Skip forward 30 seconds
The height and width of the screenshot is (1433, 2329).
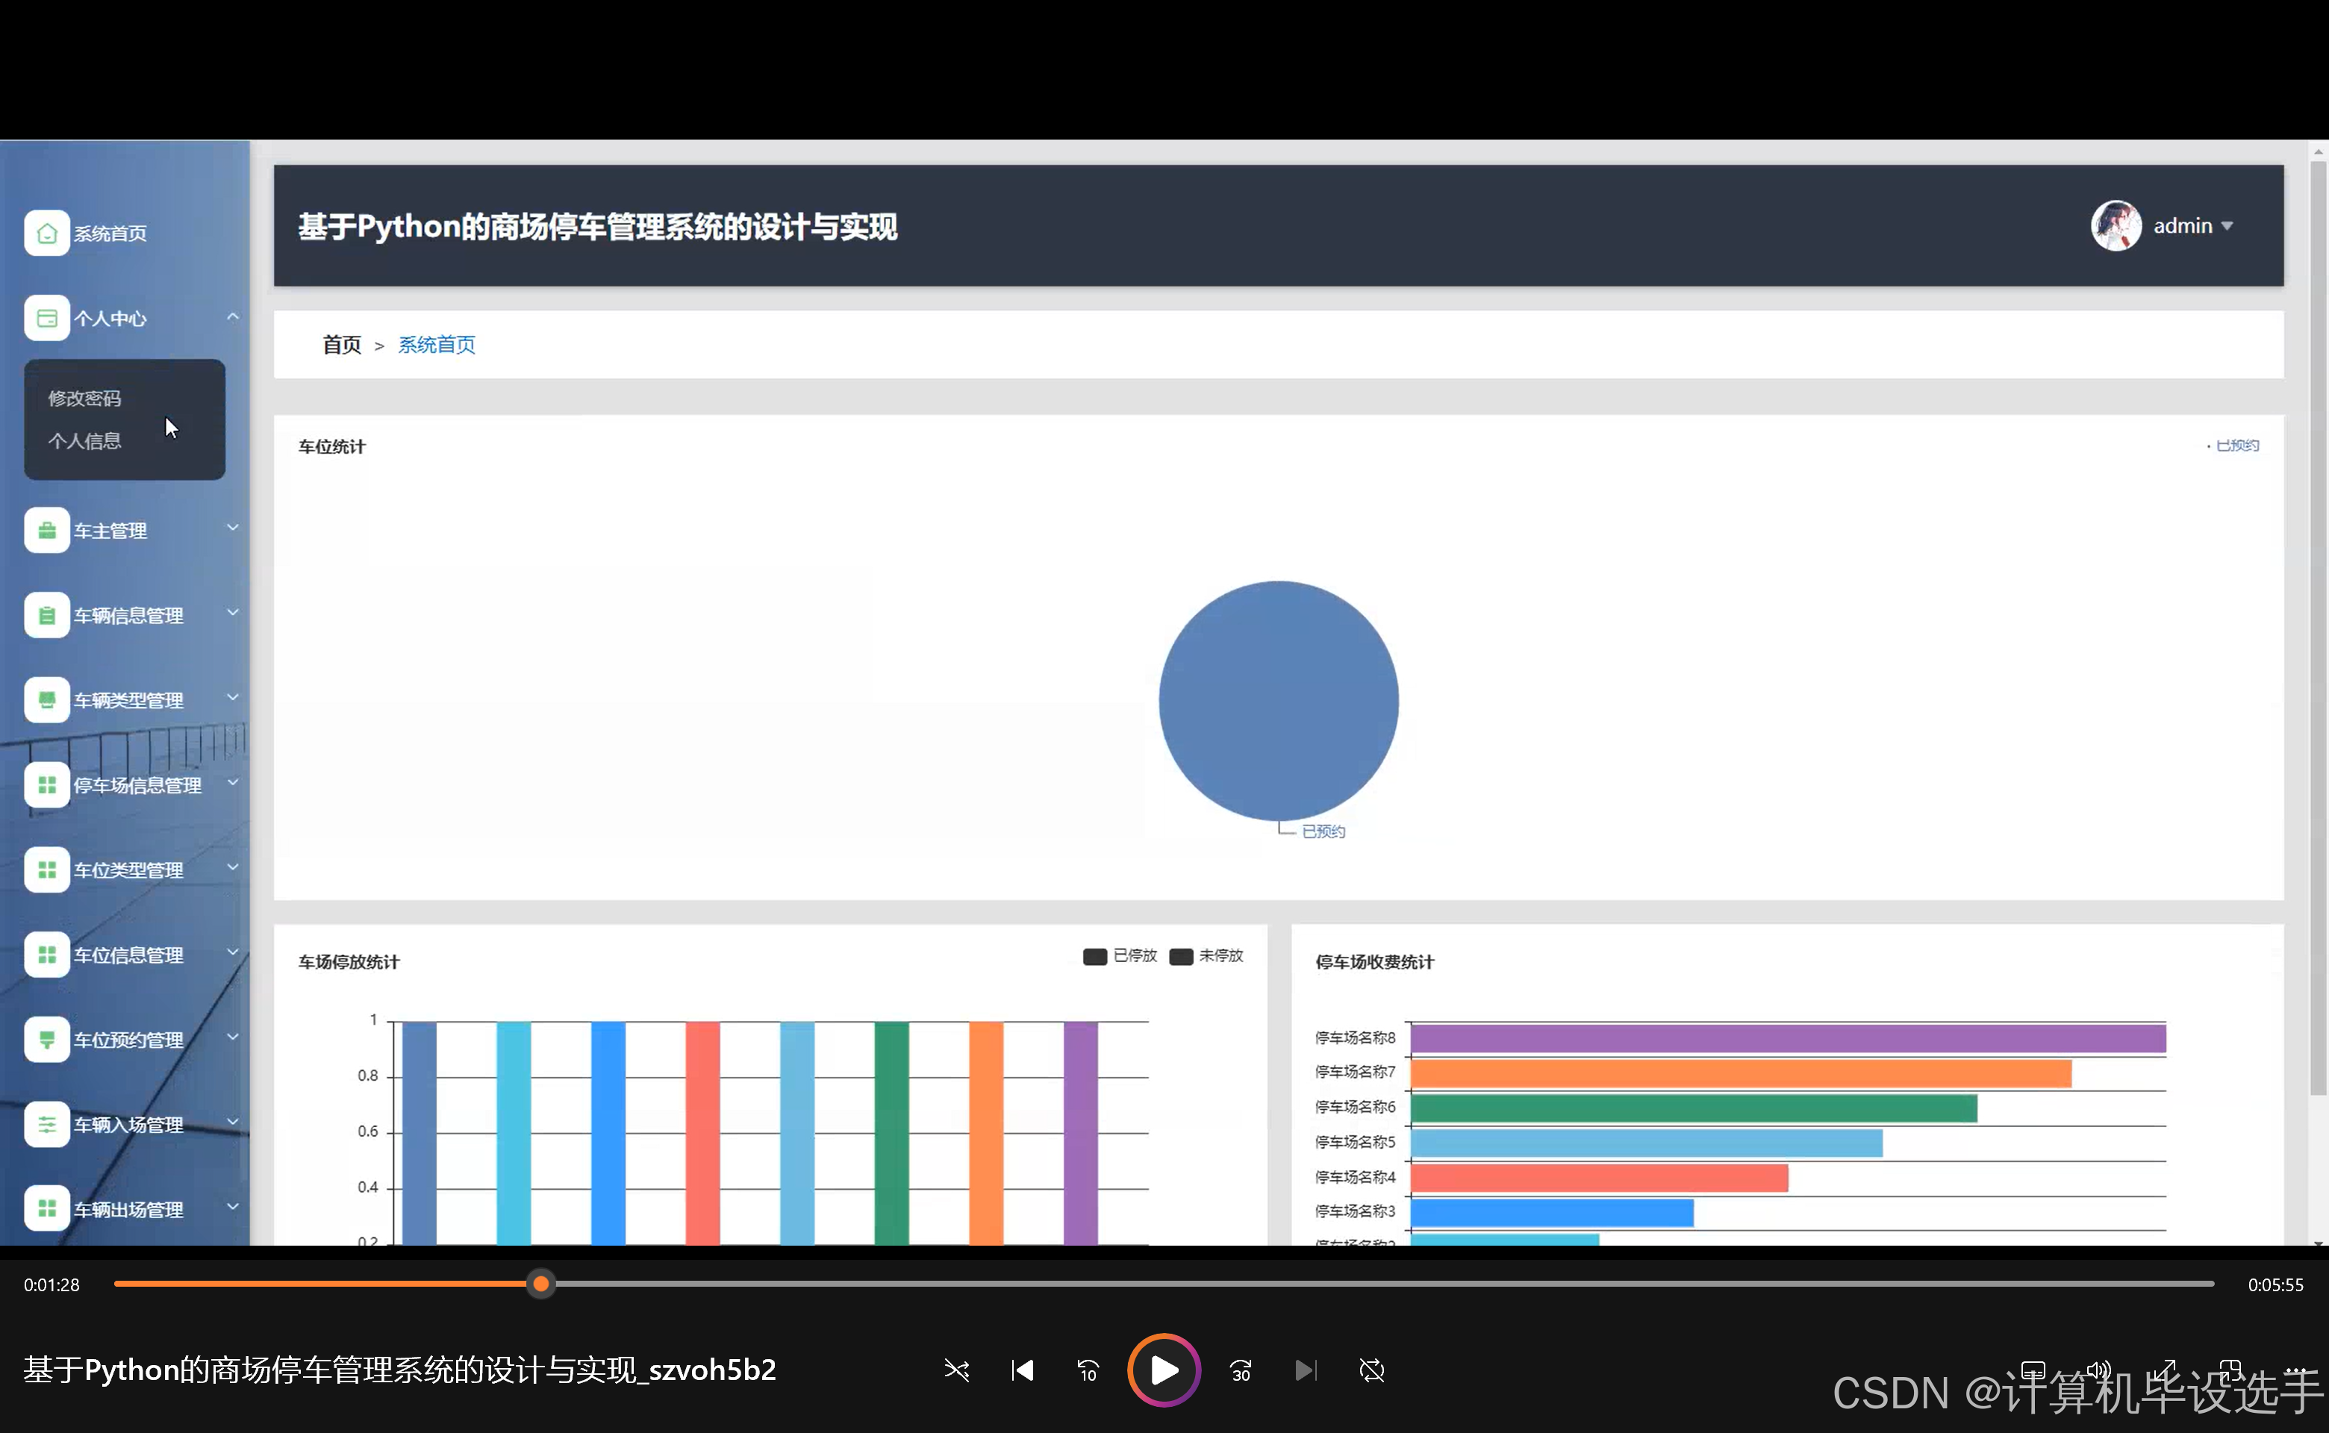pos(1241,1370)
